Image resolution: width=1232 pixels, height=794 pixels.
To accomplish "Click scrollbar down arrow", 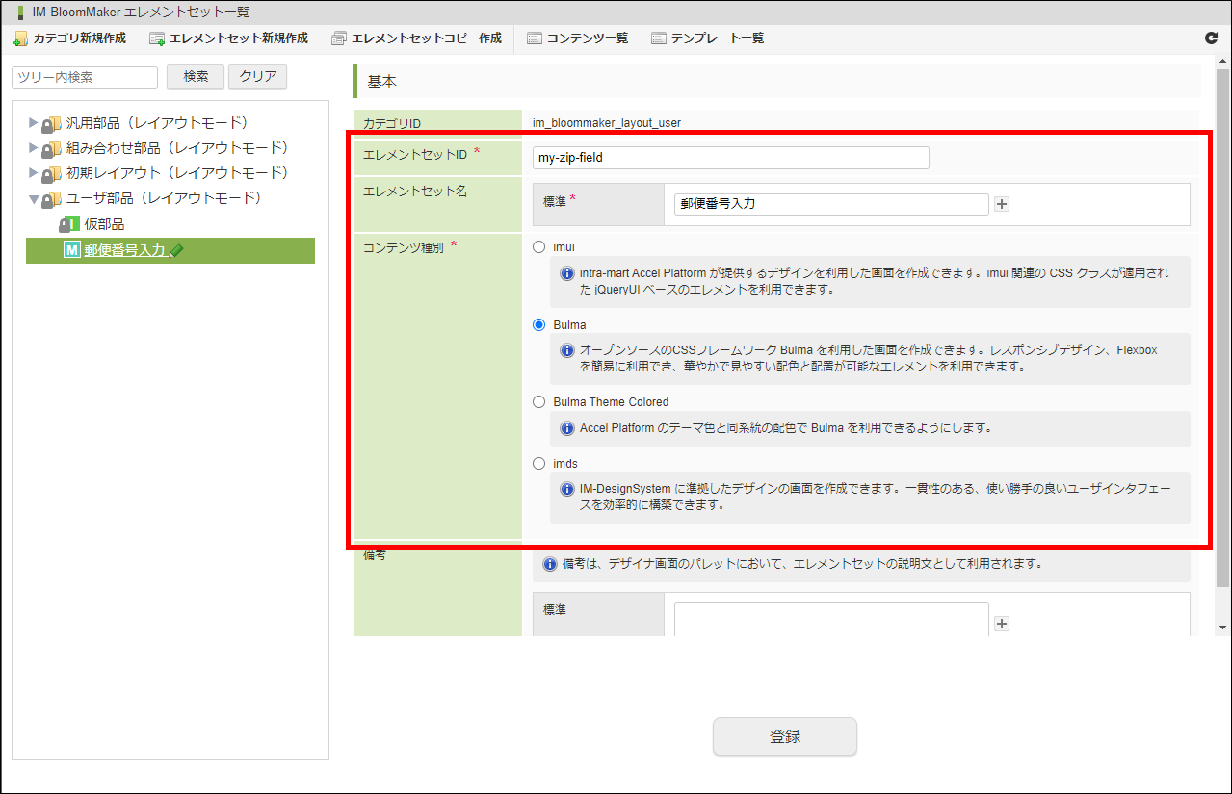I will (x=1223, y=627).
